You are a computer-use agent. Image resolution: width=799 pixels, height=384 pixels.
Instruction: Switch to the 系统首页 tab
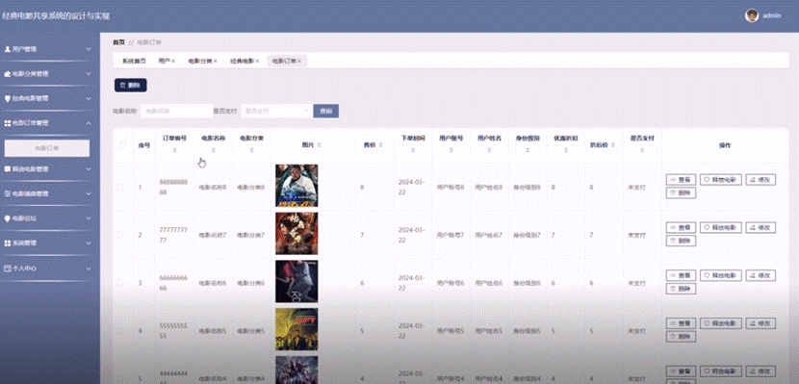point(134,62)
